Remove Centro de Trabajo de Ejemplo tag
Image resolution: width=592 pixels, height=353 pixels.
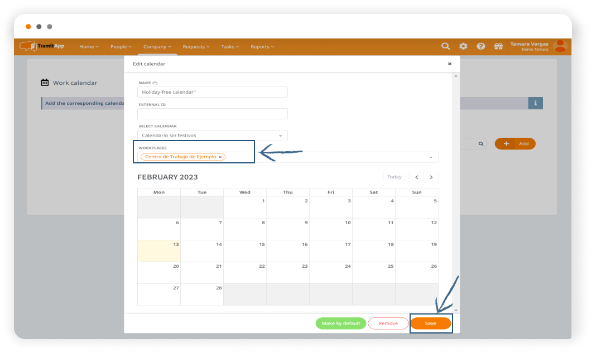[x=220, y=157]
